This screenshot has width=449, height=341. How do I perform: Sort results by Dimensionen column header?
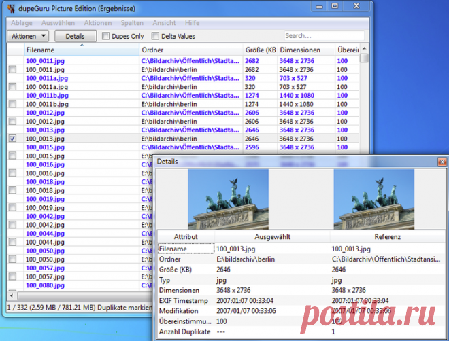coord(305,50)
